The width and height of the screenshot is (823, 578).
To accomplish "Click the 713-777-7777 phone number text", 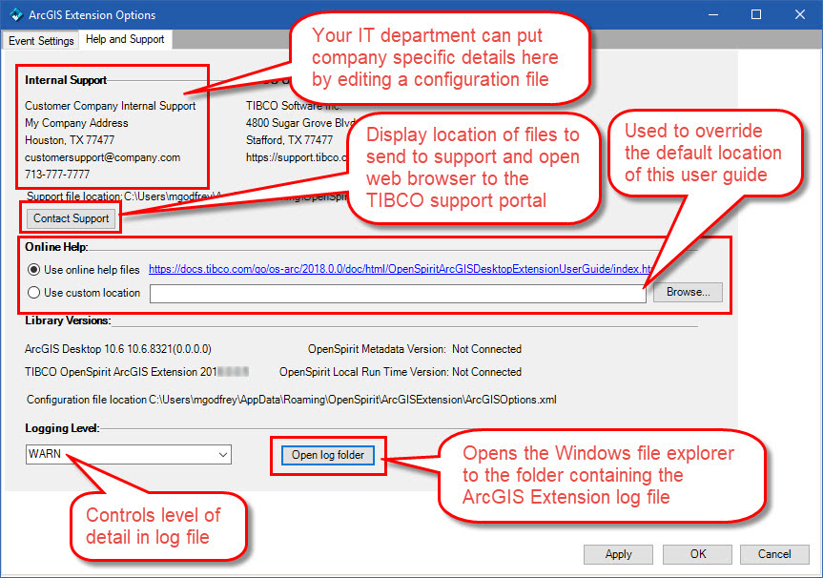I will [57, 175].
